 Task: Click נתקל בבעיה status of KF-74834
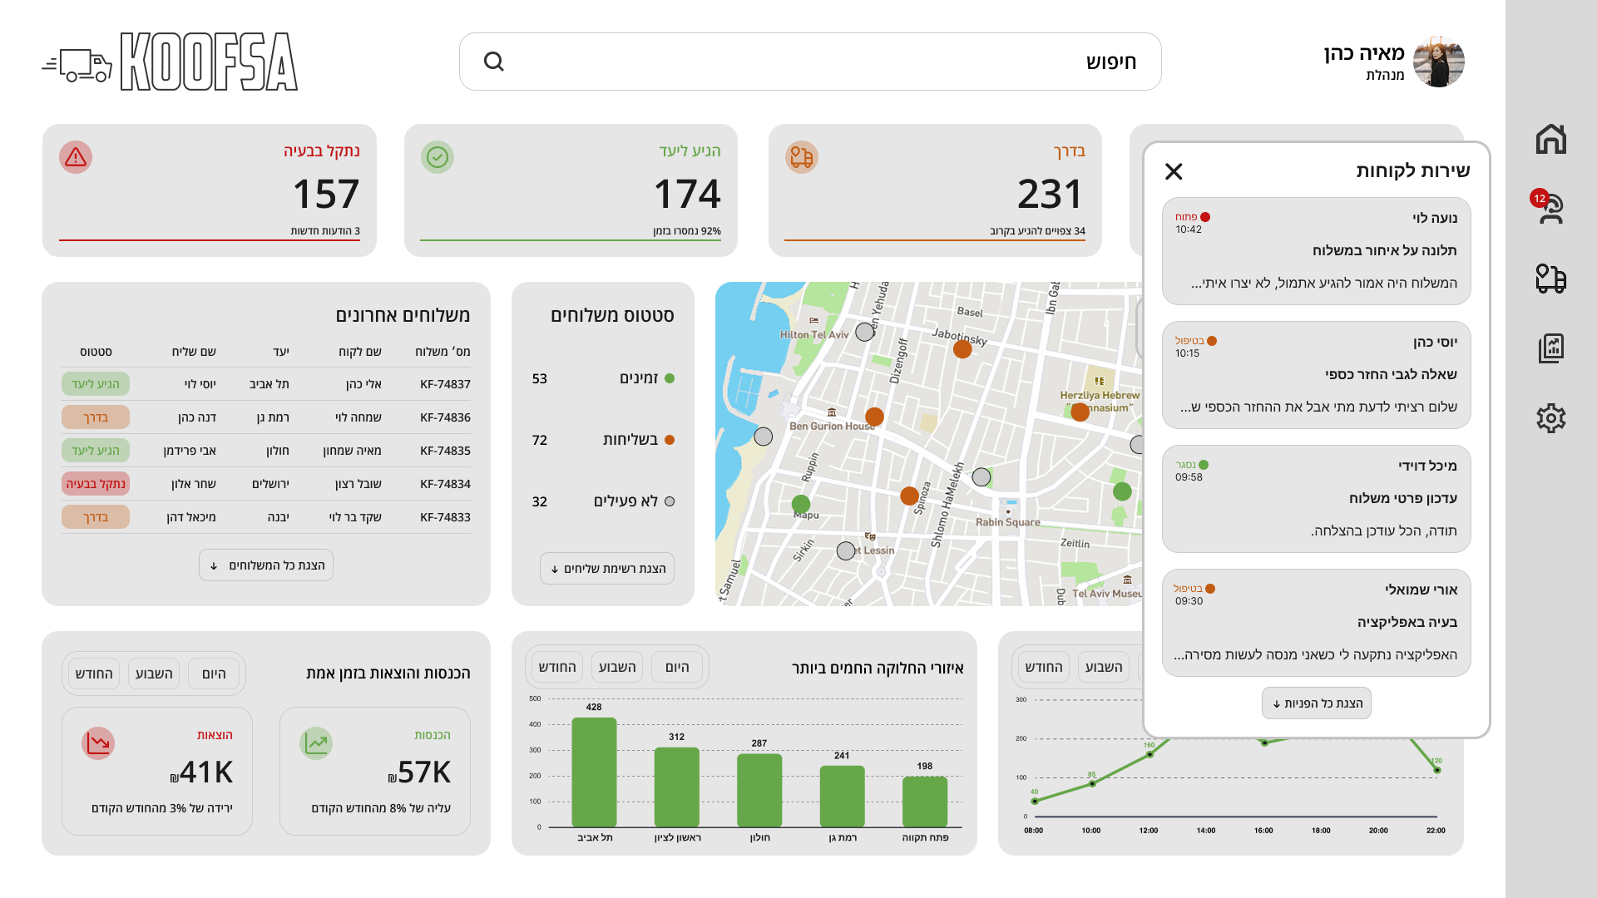pyautogui.click(x=96, y=484)
